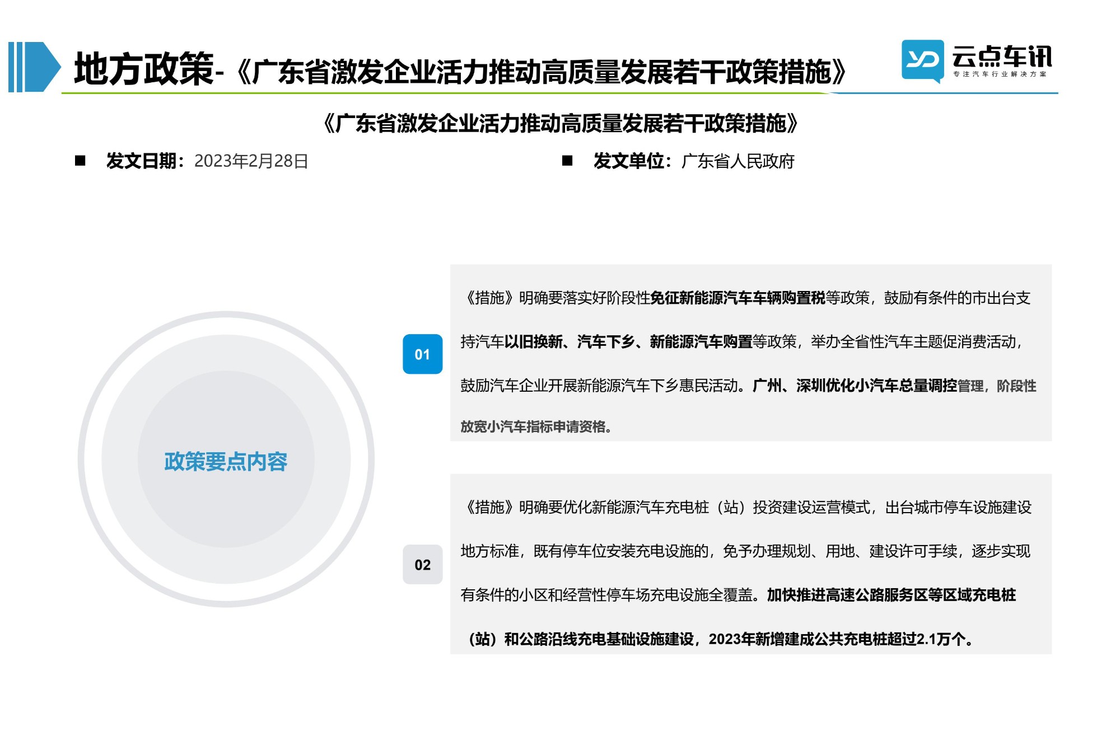Click the YD speech-bubble logo icon
This screenshot has height=746, width=1120.
pyautogui.click(x=922, y=61)
